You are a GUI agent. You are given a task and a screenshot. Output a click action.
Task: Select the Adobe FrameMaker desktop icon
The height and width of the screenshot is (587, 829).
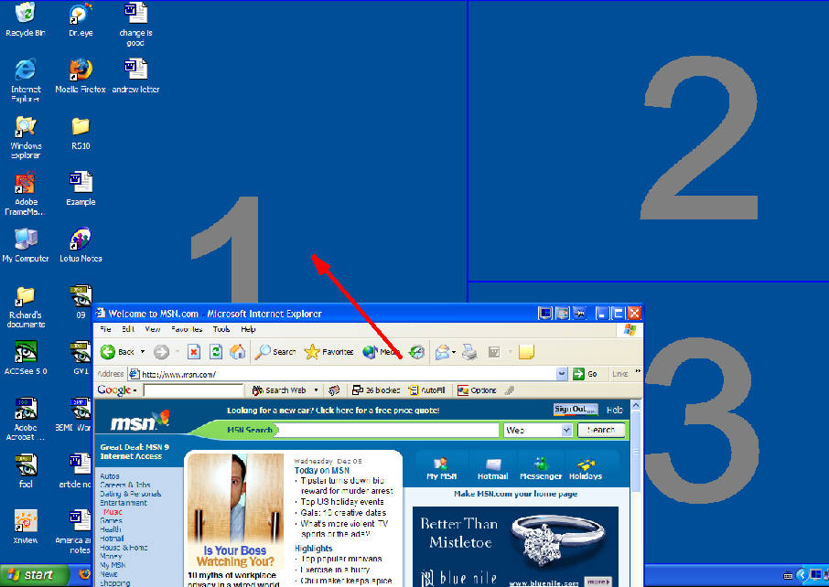coord(25,193)
